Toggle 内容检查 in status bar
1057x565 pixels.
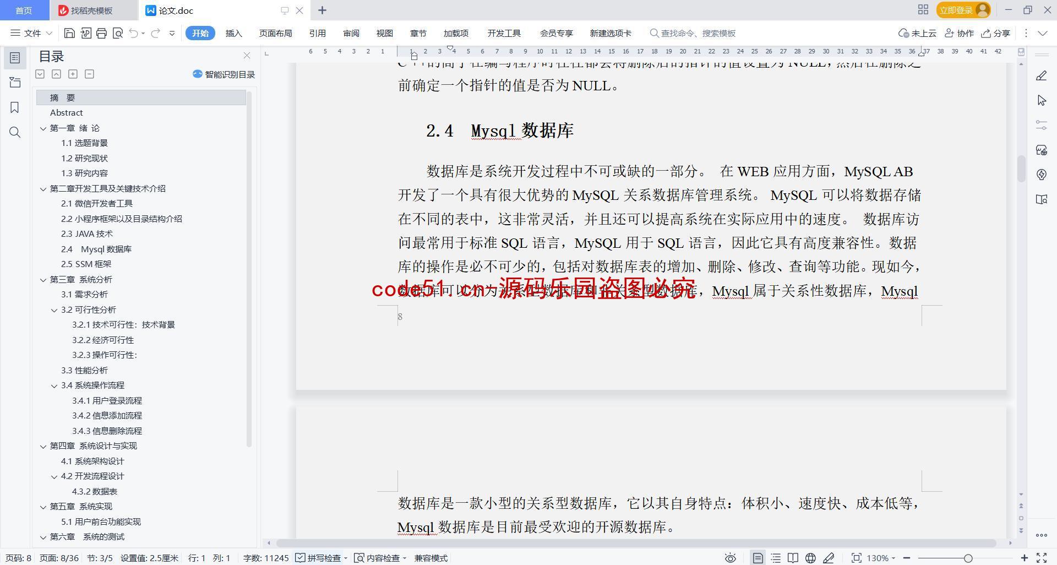click(x=380, y=558)
